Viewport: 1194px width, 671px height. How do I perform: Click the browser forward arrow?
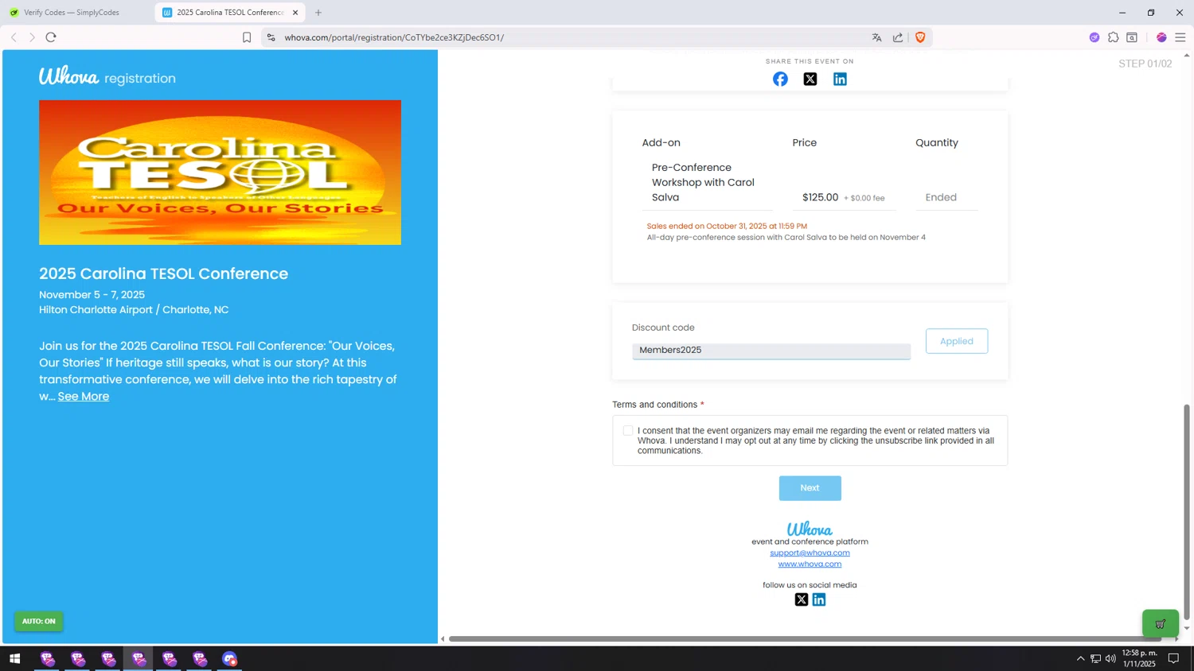(x=32, y=37)
